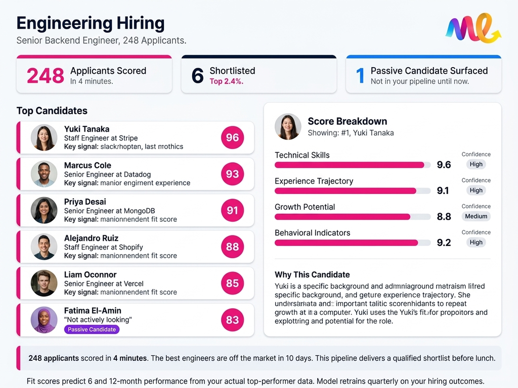Click Alejandro Ruiz's profile photo
518x388 pixels.
[x=44, y=247]
